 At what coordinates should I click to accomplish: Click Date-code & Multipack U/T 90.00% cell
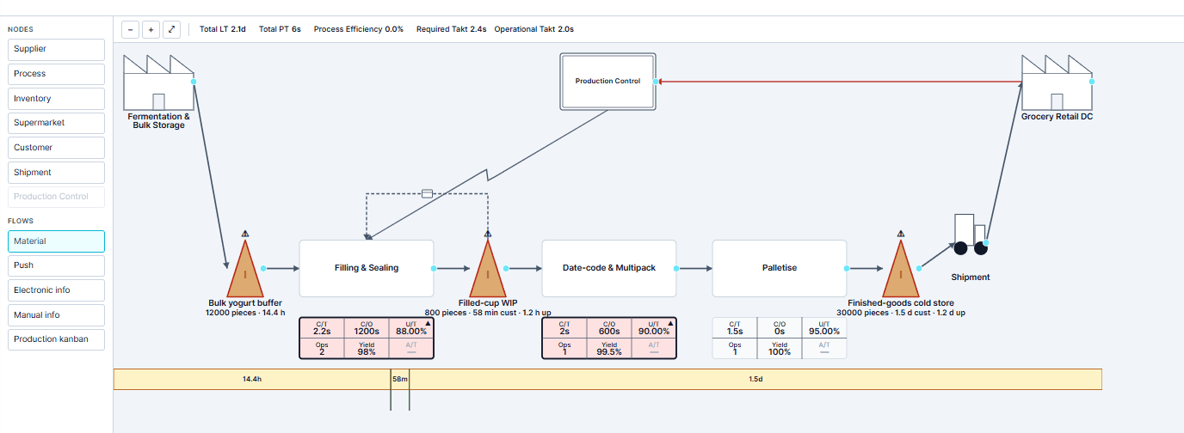click(654, 328)
